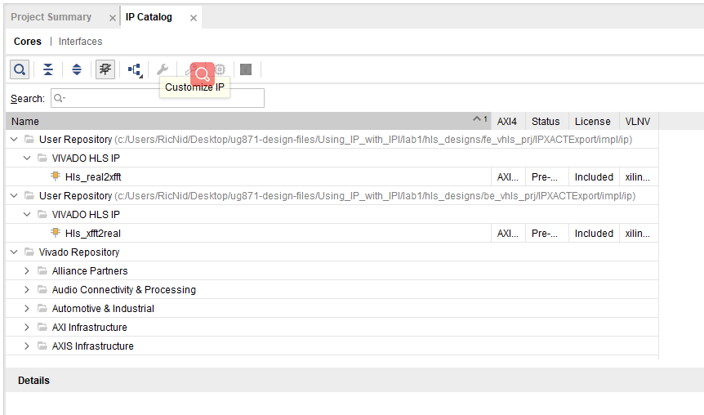Screen dimensions: 704x415
Task: Click the Vivado Repository folder icon
Action: point(29,252)
